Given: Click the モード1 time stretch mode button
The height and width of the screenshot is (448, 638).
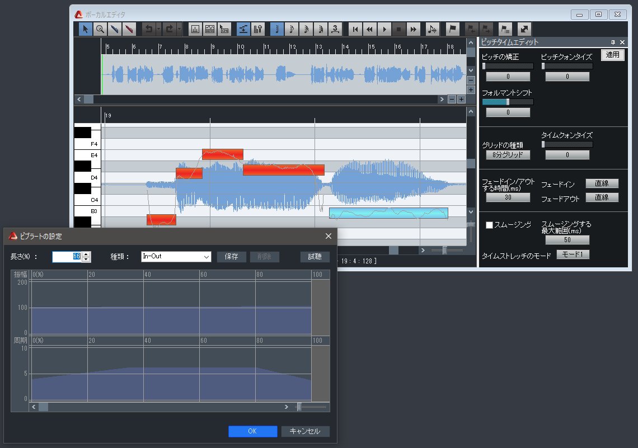Looking at the screenshot, I should click(x=573, y=255).
